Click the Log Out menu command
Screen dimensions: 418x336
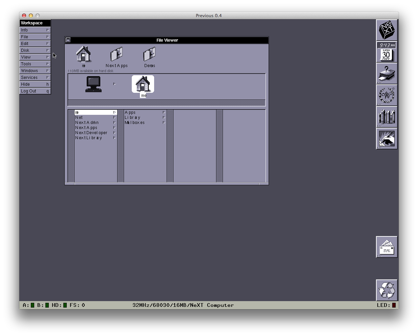[35, 91]
